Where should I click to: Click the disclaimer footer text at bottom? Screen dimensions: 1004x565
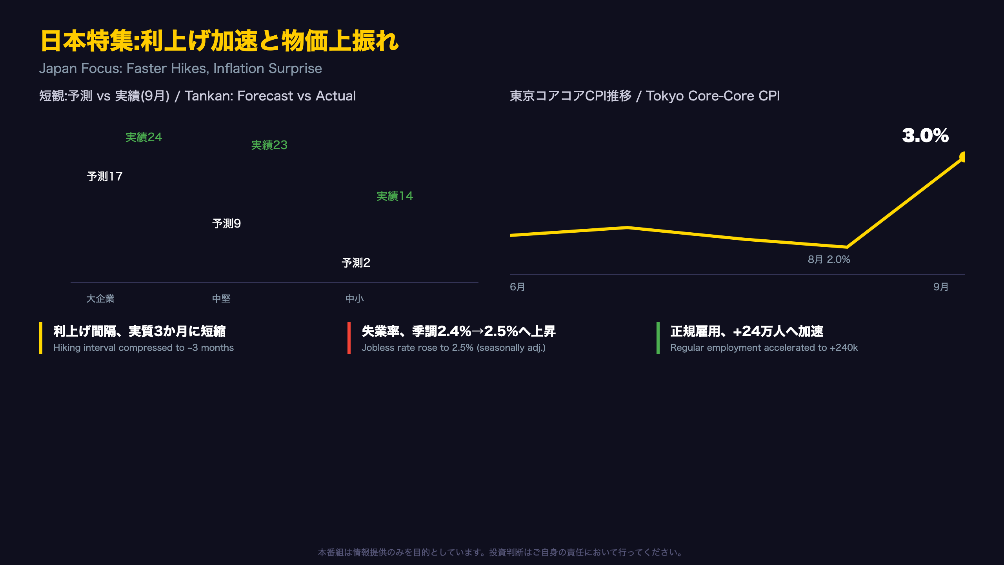tap(502, 552)
